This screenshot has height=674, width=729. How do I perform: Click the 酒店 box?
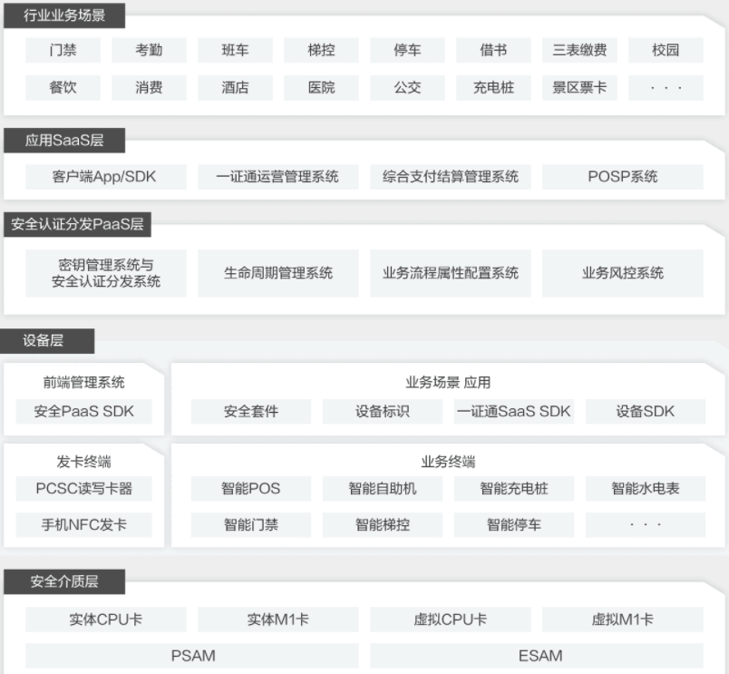tap(235, 87)
